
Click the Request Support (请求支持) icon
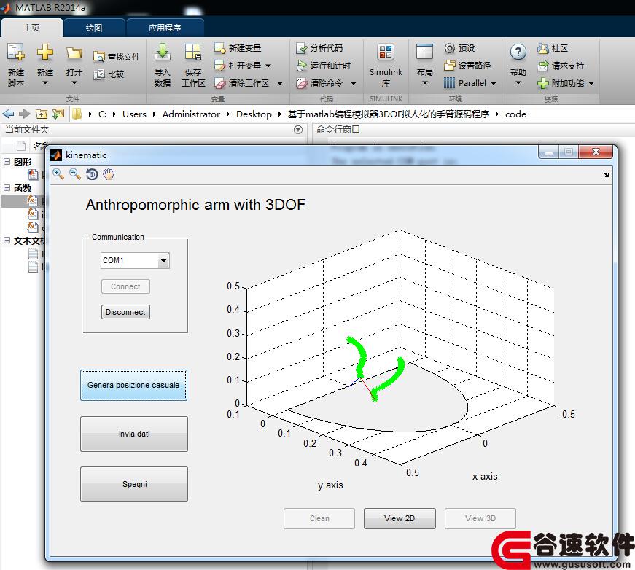[x=542, y=66]
